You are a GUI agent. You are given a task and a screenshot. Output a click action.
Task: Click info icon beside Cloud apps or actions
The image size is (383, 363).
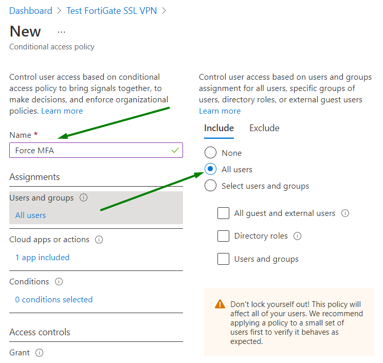point(99,240)
